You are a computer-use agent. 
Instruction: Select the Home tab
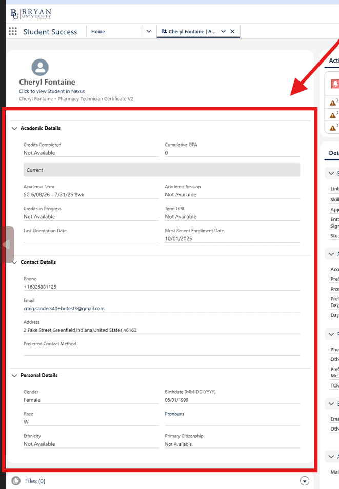[98, 31]
